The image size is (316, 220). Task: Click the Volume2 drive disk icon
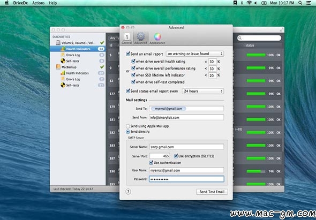tap(58, 43)
